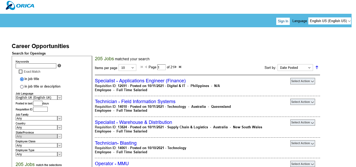
Task: Select "in job title or description" radio option
Action: [22, 87]
